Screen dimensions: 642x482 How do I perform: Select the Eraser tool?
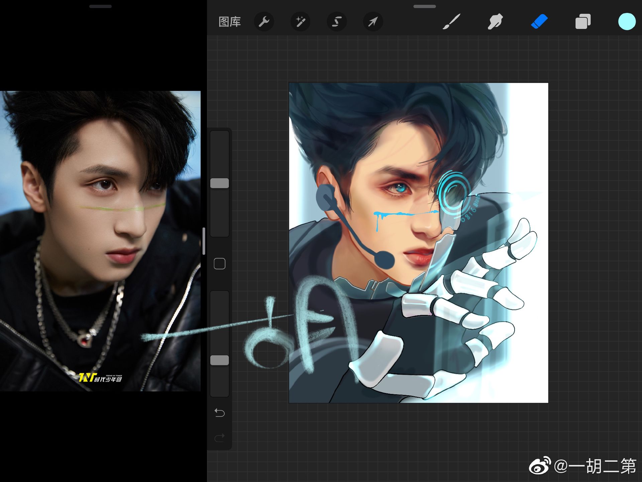(x=539, y=22)
